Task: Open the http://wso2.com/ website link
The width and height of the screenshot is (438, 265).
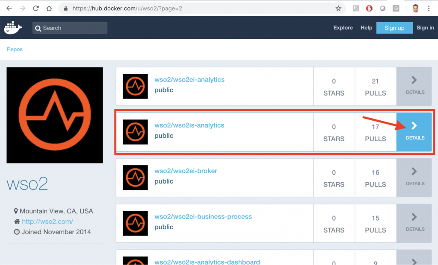Action: tap(47, 221)
